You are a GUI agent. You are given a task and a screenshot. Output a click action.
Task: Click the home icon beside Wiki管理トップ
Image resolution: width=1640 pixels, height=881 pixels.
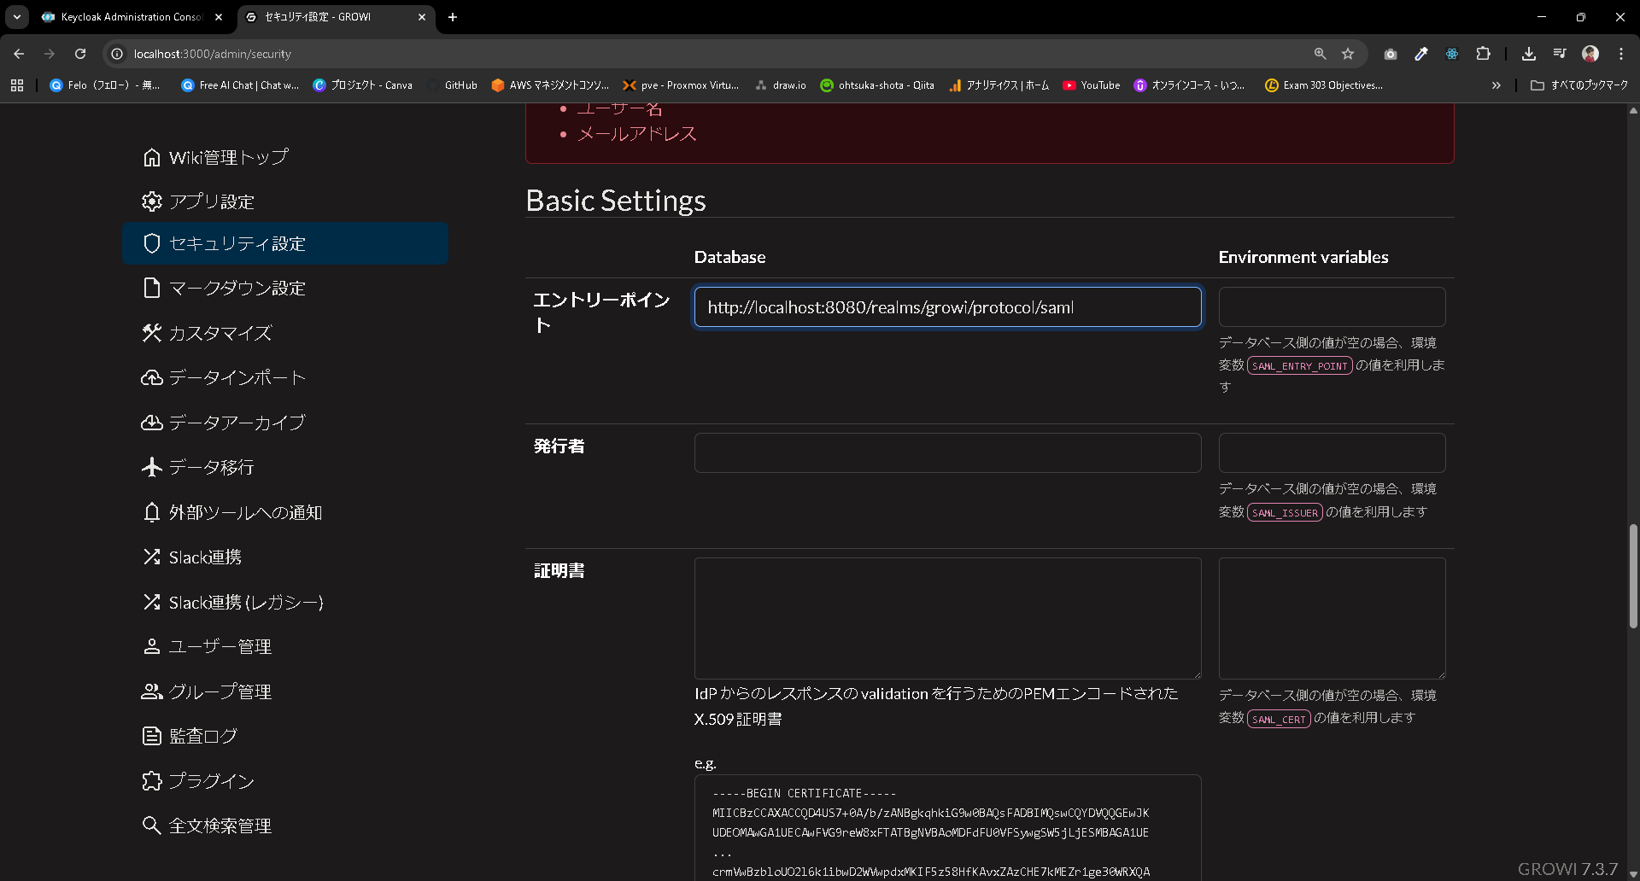click(x=151, y=157)
